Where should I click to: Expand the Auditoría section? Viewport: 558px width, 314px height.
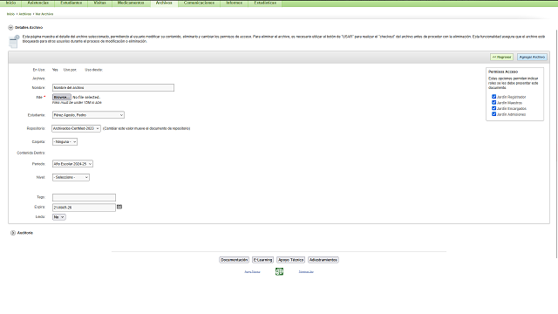(x=13, y=233)
